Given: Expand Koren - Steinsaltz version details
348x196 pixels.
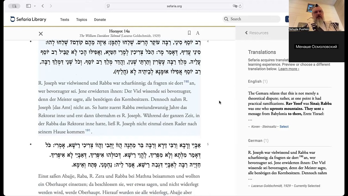Looking at the screenshot, I should click(x=249, y=127).
